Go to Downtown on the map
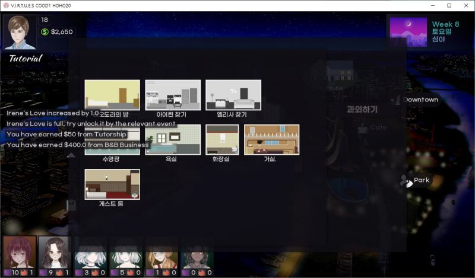475x278 pixels. coord(421,100)
